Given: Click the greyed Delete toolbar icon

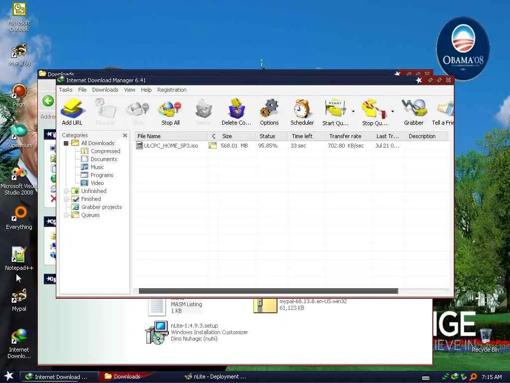Looking at the screenshot, I should tap(204, 112).
